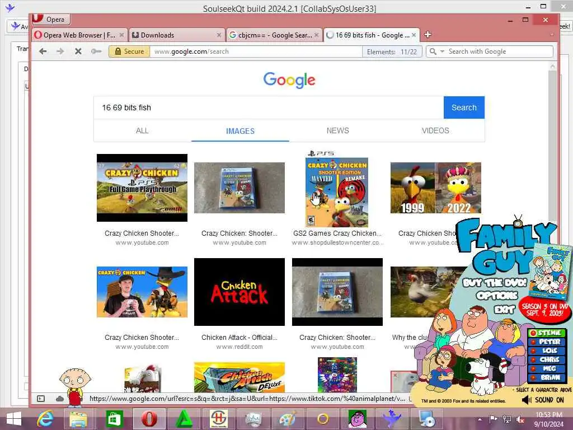Open File Explorer from taskbar

78,419
